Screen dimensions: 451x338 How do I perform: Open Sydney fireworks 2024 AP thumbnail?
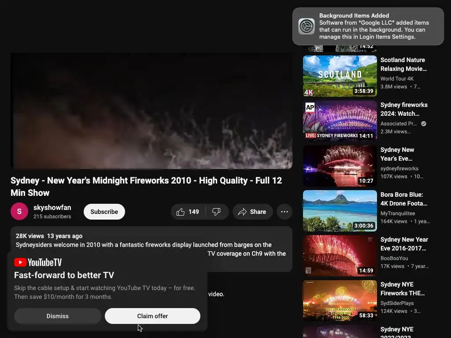[x=340, y=121]
